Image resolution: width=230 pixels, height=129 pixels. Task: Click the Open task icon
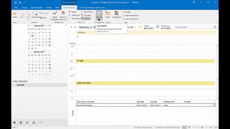pyautogui.click(x=15, y=15)
